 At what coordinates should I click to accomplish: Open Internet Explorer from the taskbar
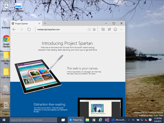coord(100,120)
